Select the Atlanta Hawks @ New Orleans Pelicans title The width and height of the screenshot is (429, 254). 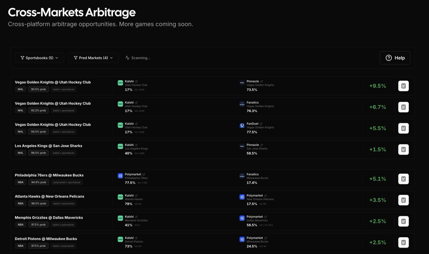[x=50, y=196]
